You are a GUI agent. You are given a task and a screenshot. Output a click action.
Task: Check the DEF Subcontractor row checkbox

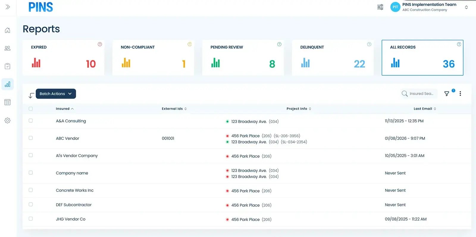31,204
